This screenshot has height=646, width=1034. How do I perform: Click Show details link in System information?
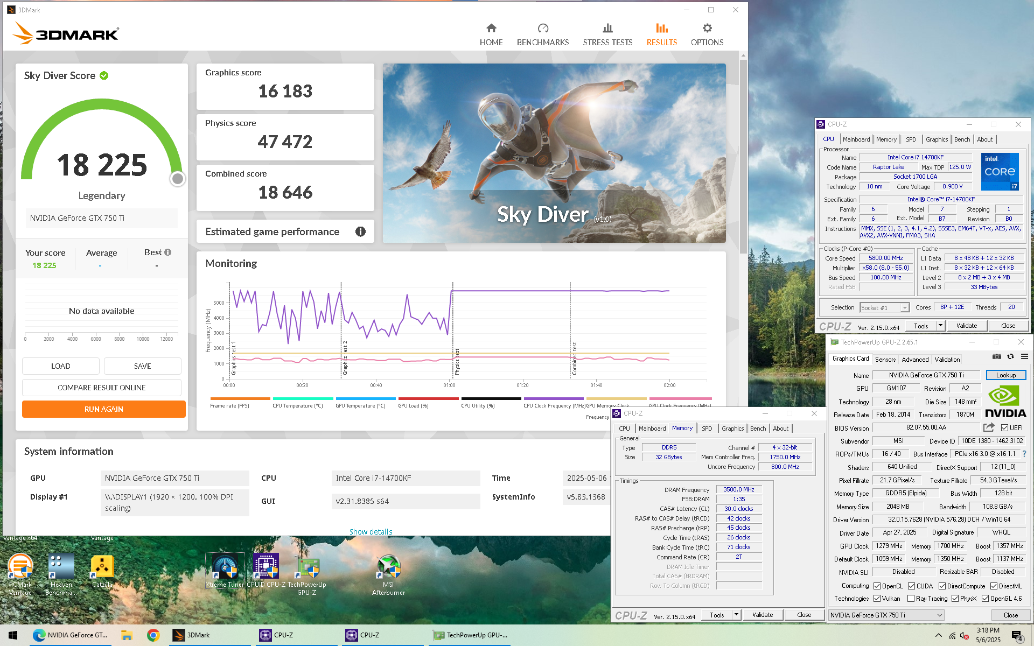[x=371, y=531]
